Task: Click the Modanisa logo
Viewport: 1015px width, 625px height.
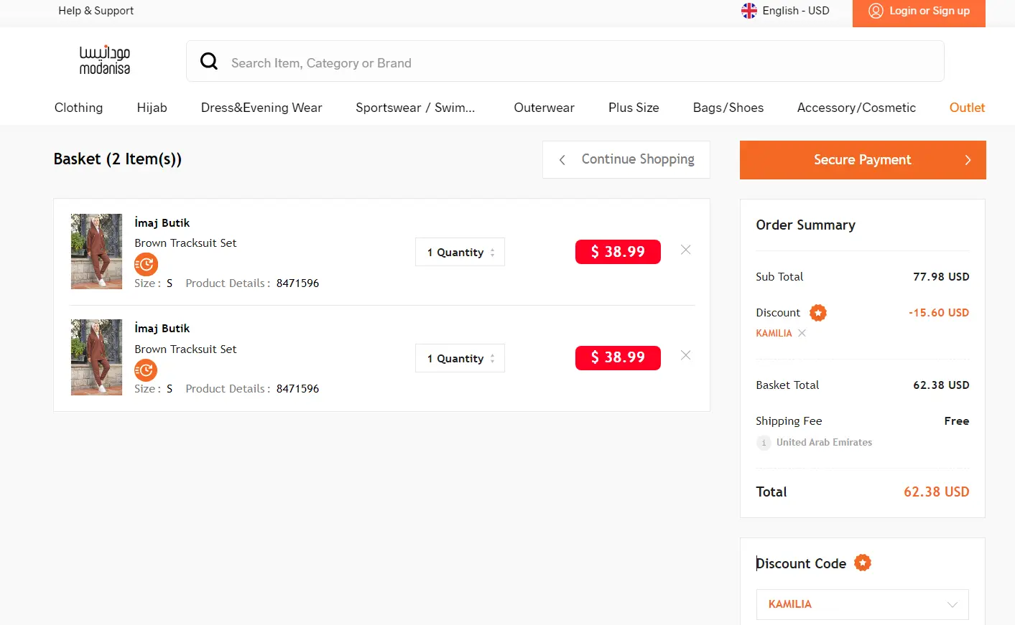Action: click(105, 61)
